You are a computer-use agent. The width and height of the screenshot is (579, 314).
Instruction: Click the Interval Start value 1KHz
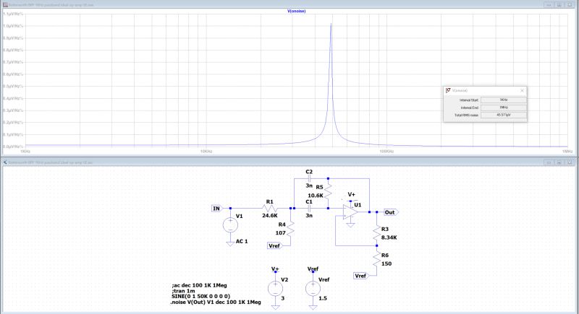(x=503, y=100)
